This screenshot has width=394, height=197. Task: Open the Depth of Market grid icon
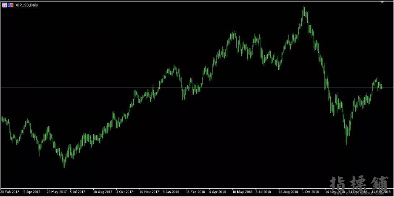click(x=4, y=5)
